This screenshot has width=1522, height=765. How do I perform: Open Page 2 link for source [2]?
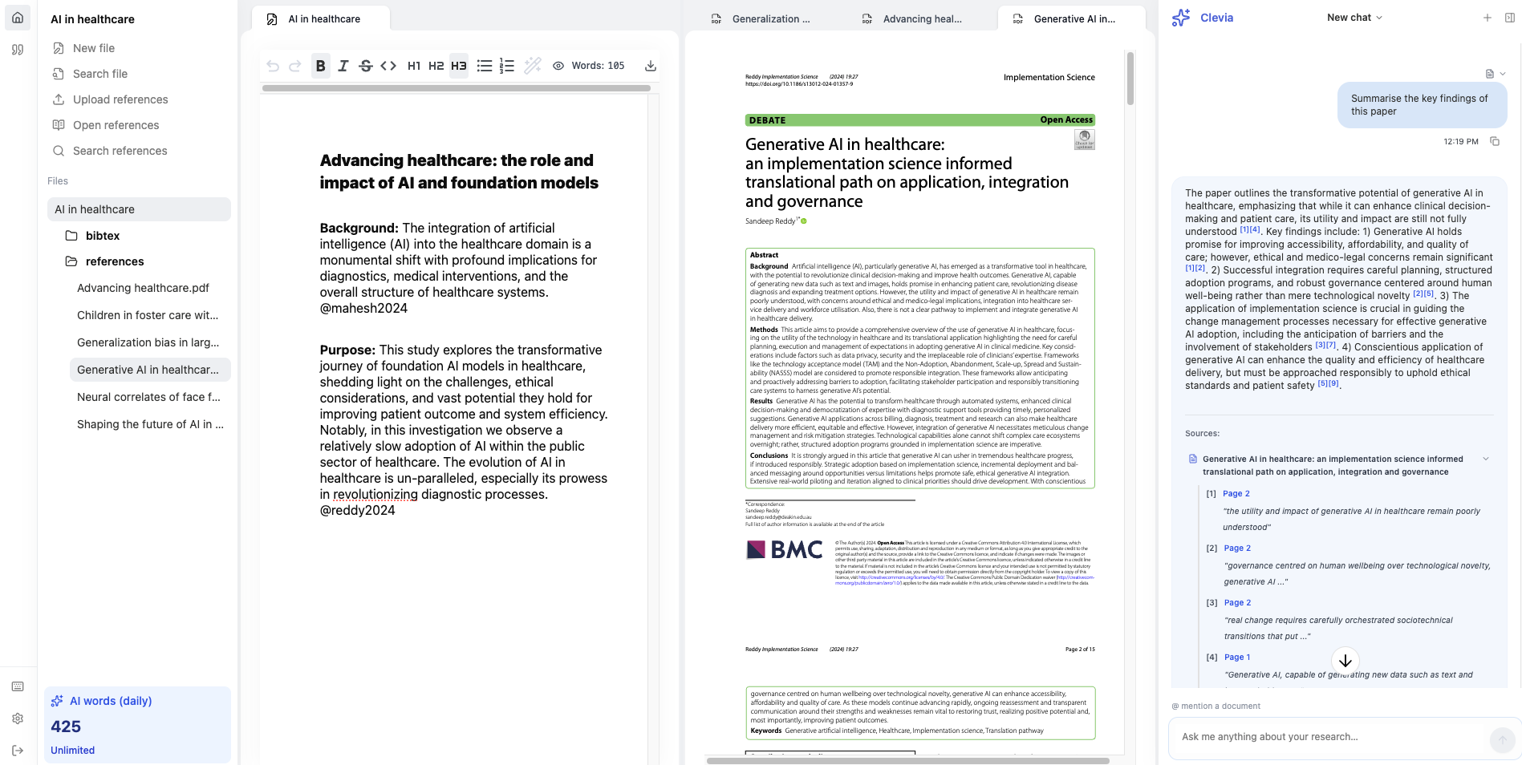(1237, 548)
